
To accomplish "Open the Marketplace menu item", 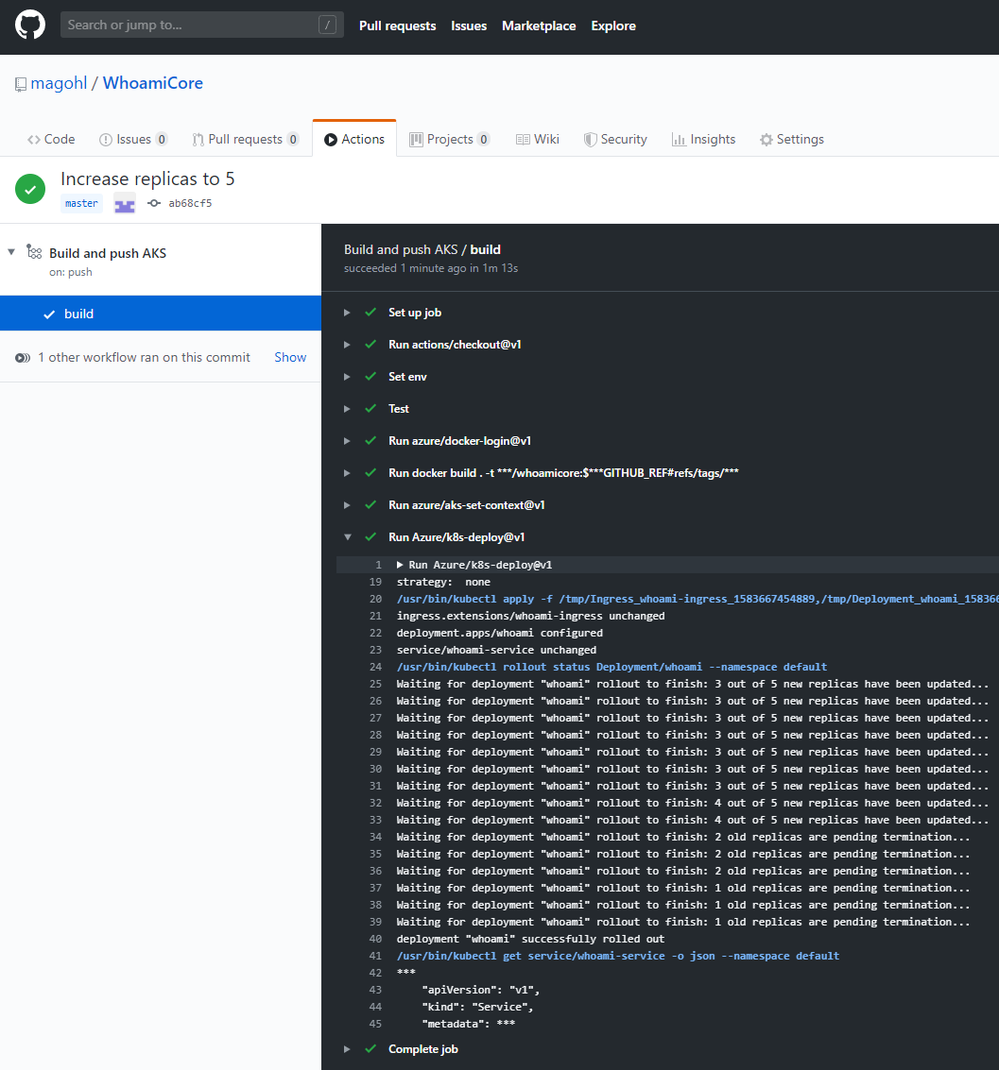I will pos(539,25).
